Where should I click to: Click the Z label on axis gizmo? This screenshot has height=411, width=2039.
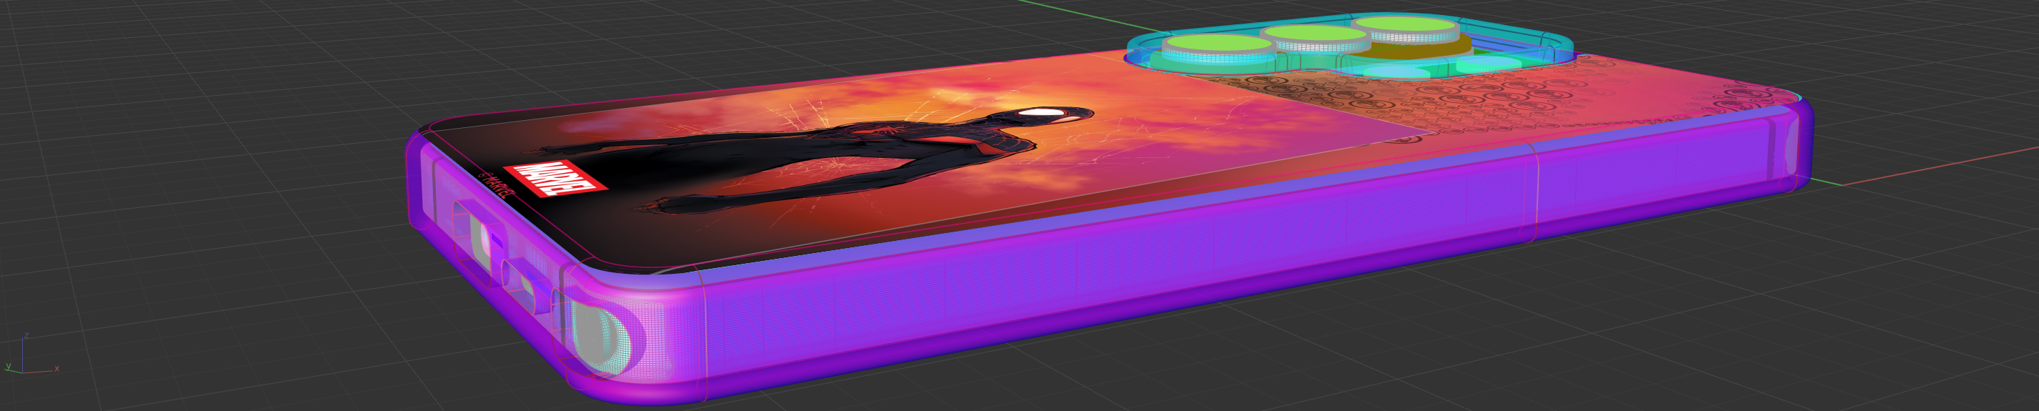(x=27, y=335)
